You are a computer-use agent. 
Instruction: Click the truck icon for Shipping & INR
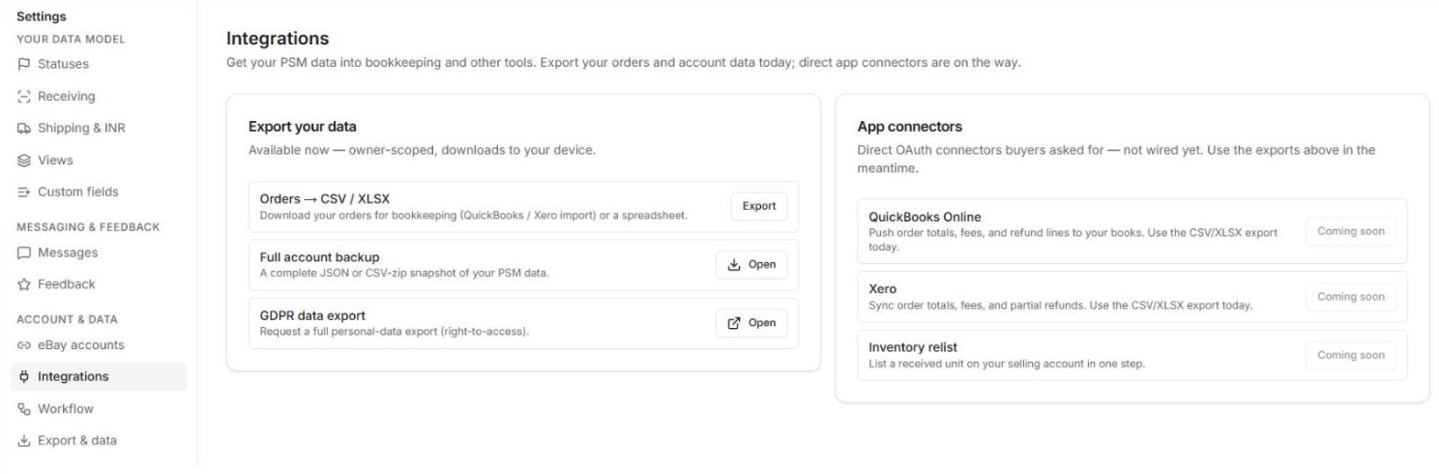point(24,129)
